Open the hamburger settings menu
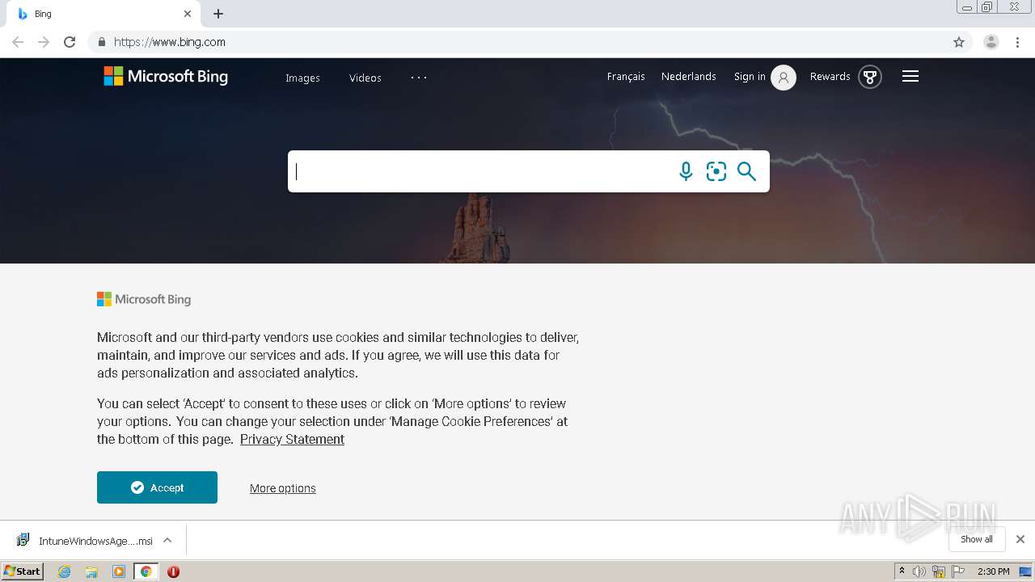Screen dimensions: 1035x582 (910, 76)
